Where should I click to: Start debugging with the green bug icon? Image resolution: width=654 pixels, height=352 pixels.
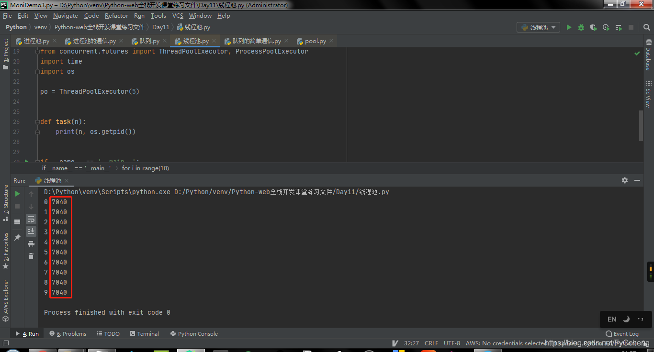tap(581, 27)
